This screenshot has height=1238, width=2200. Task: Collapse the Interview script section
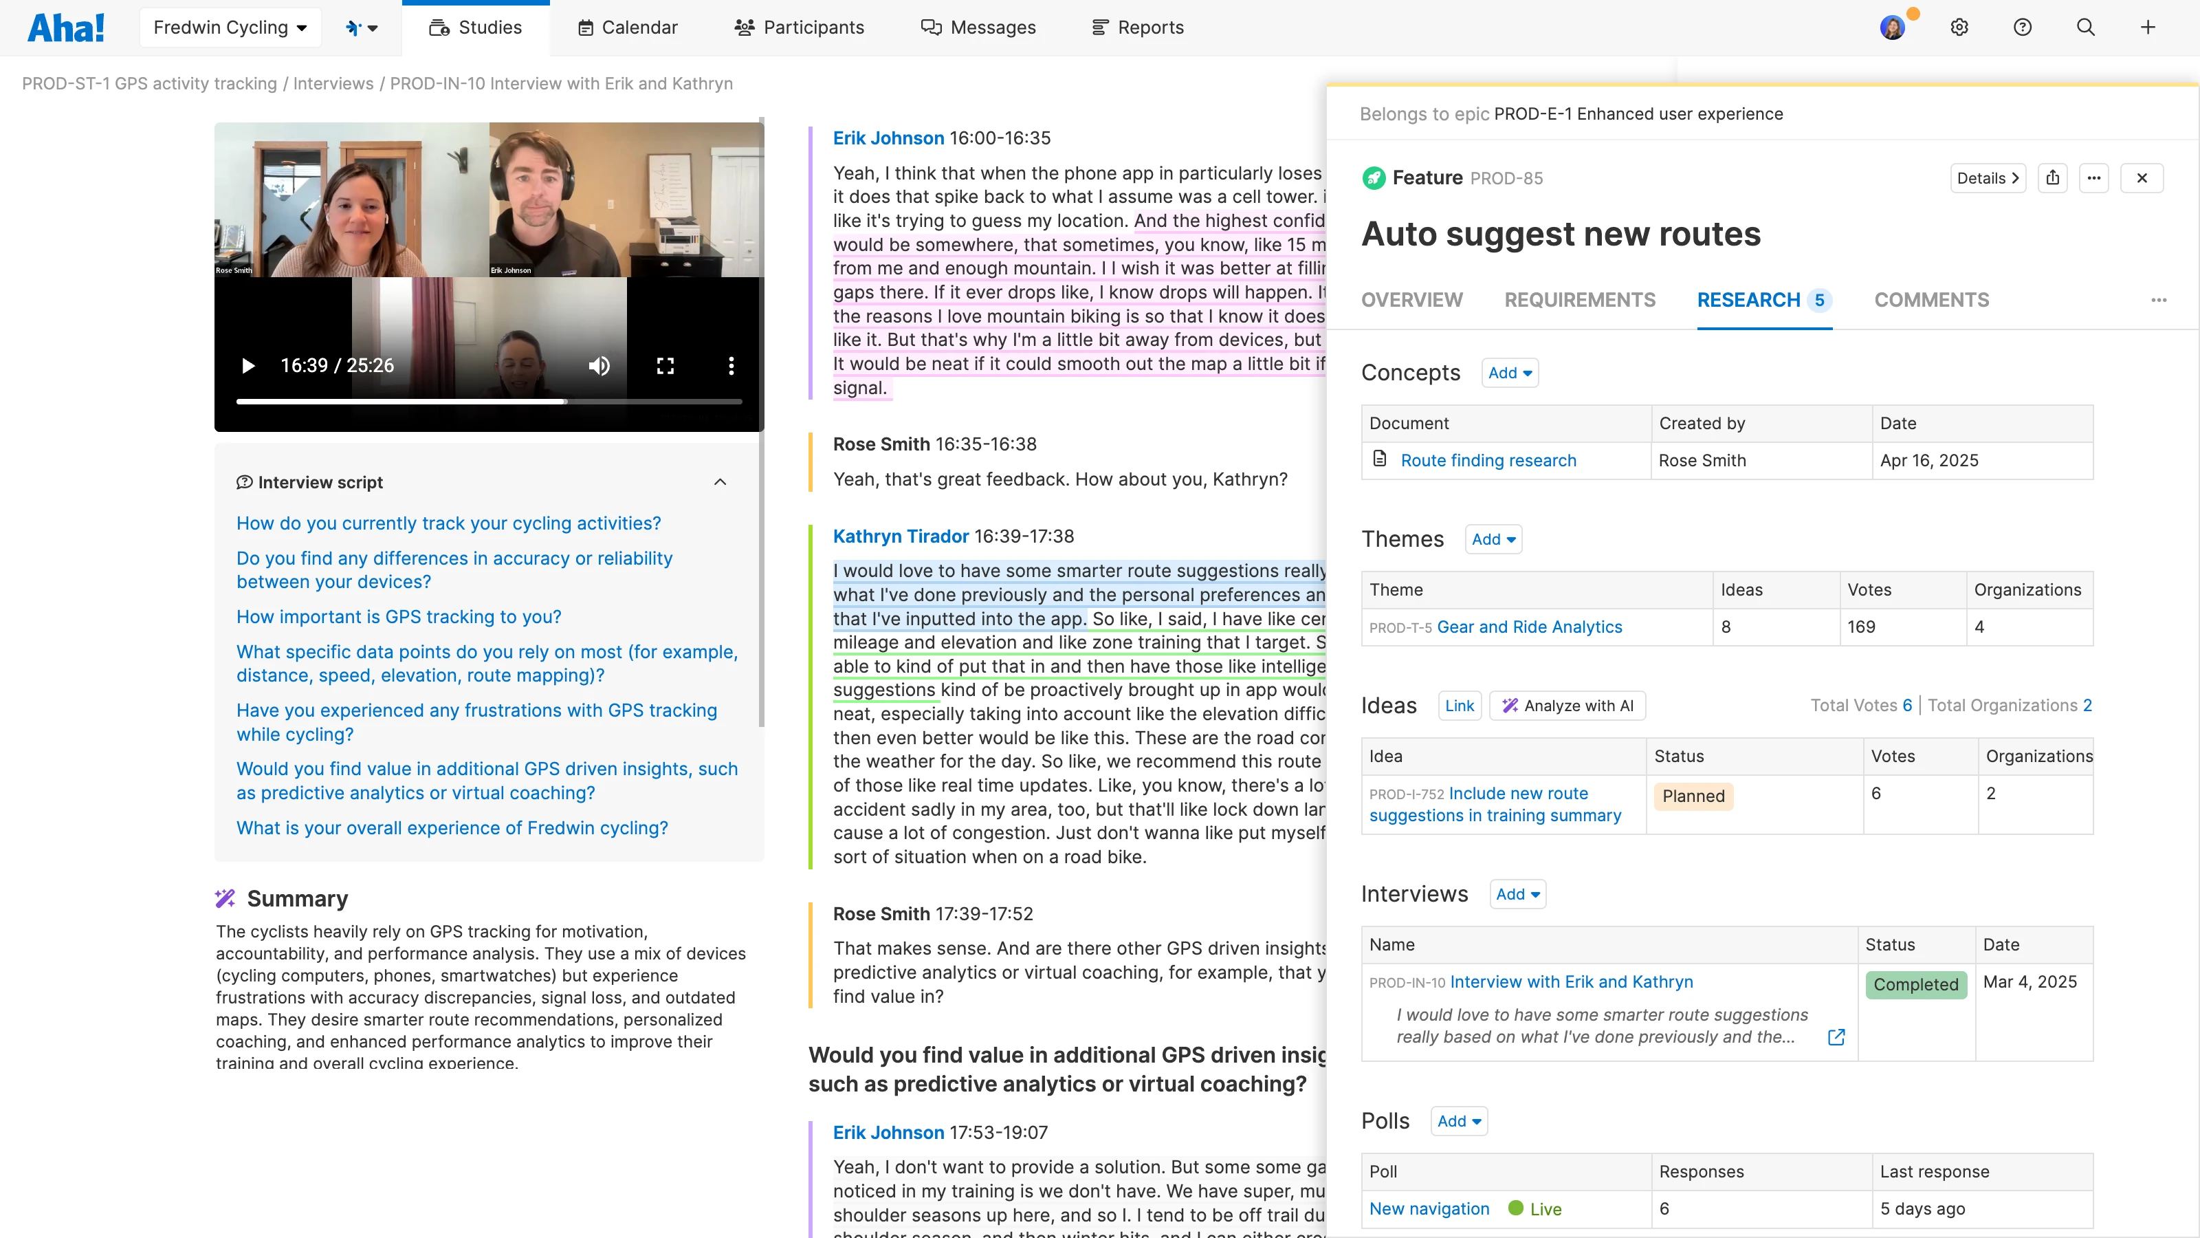coord(720,481)
